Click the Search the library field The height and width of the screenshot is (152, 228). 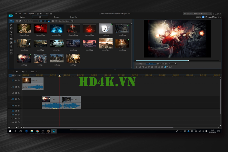click(x=65, y=21)
